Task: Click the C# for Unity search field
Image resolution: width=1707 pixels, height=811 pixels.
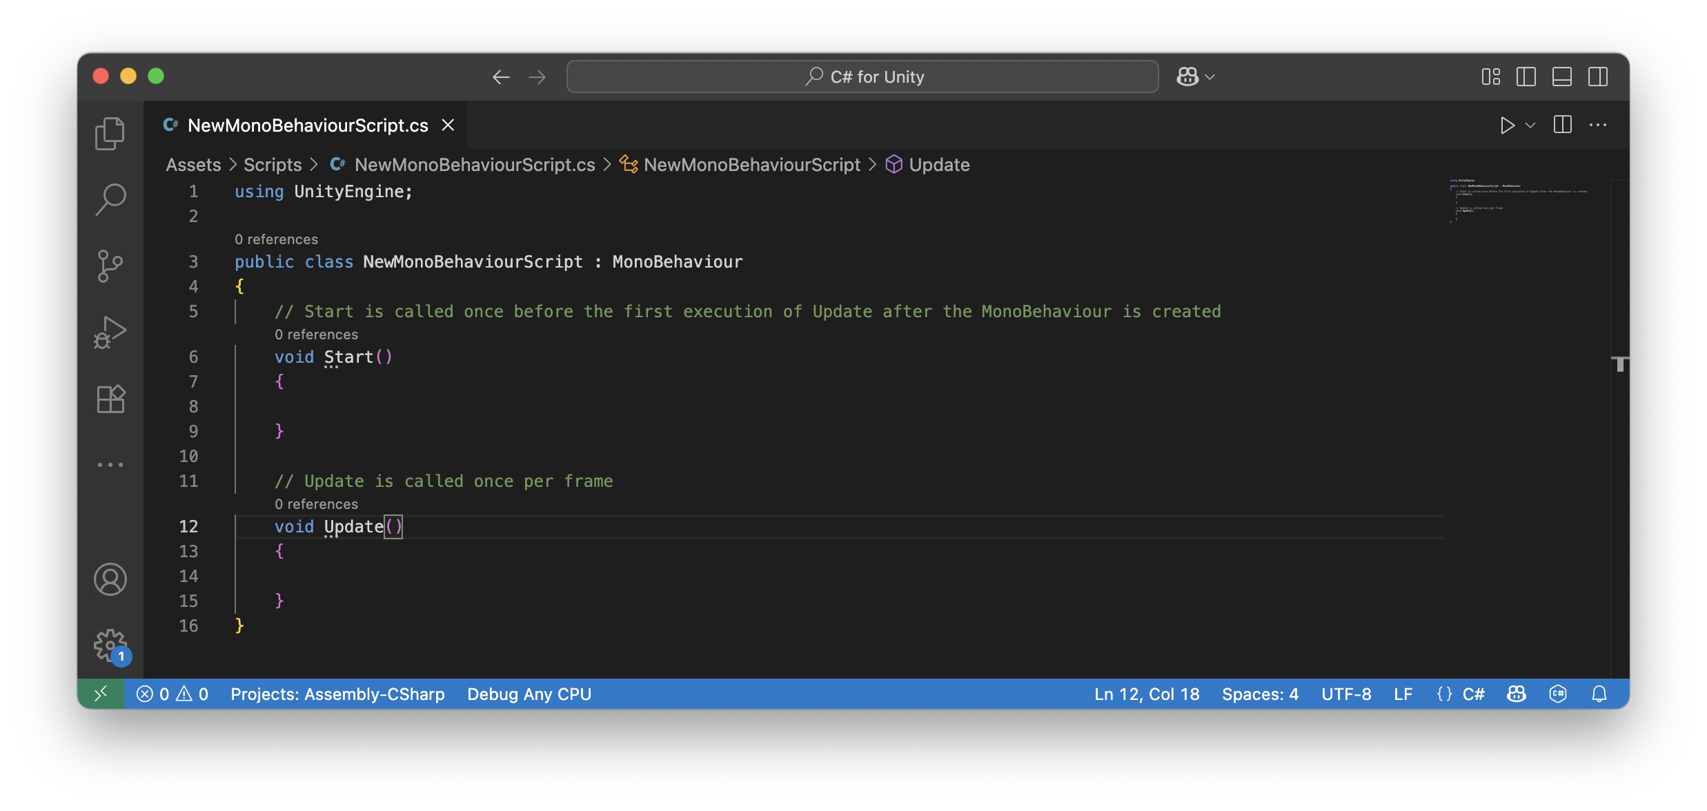Action: pos(862,77)
